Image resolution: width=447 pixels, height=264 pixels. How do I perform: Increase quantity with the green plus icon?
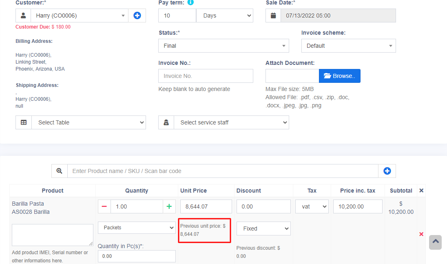[169, 206]
